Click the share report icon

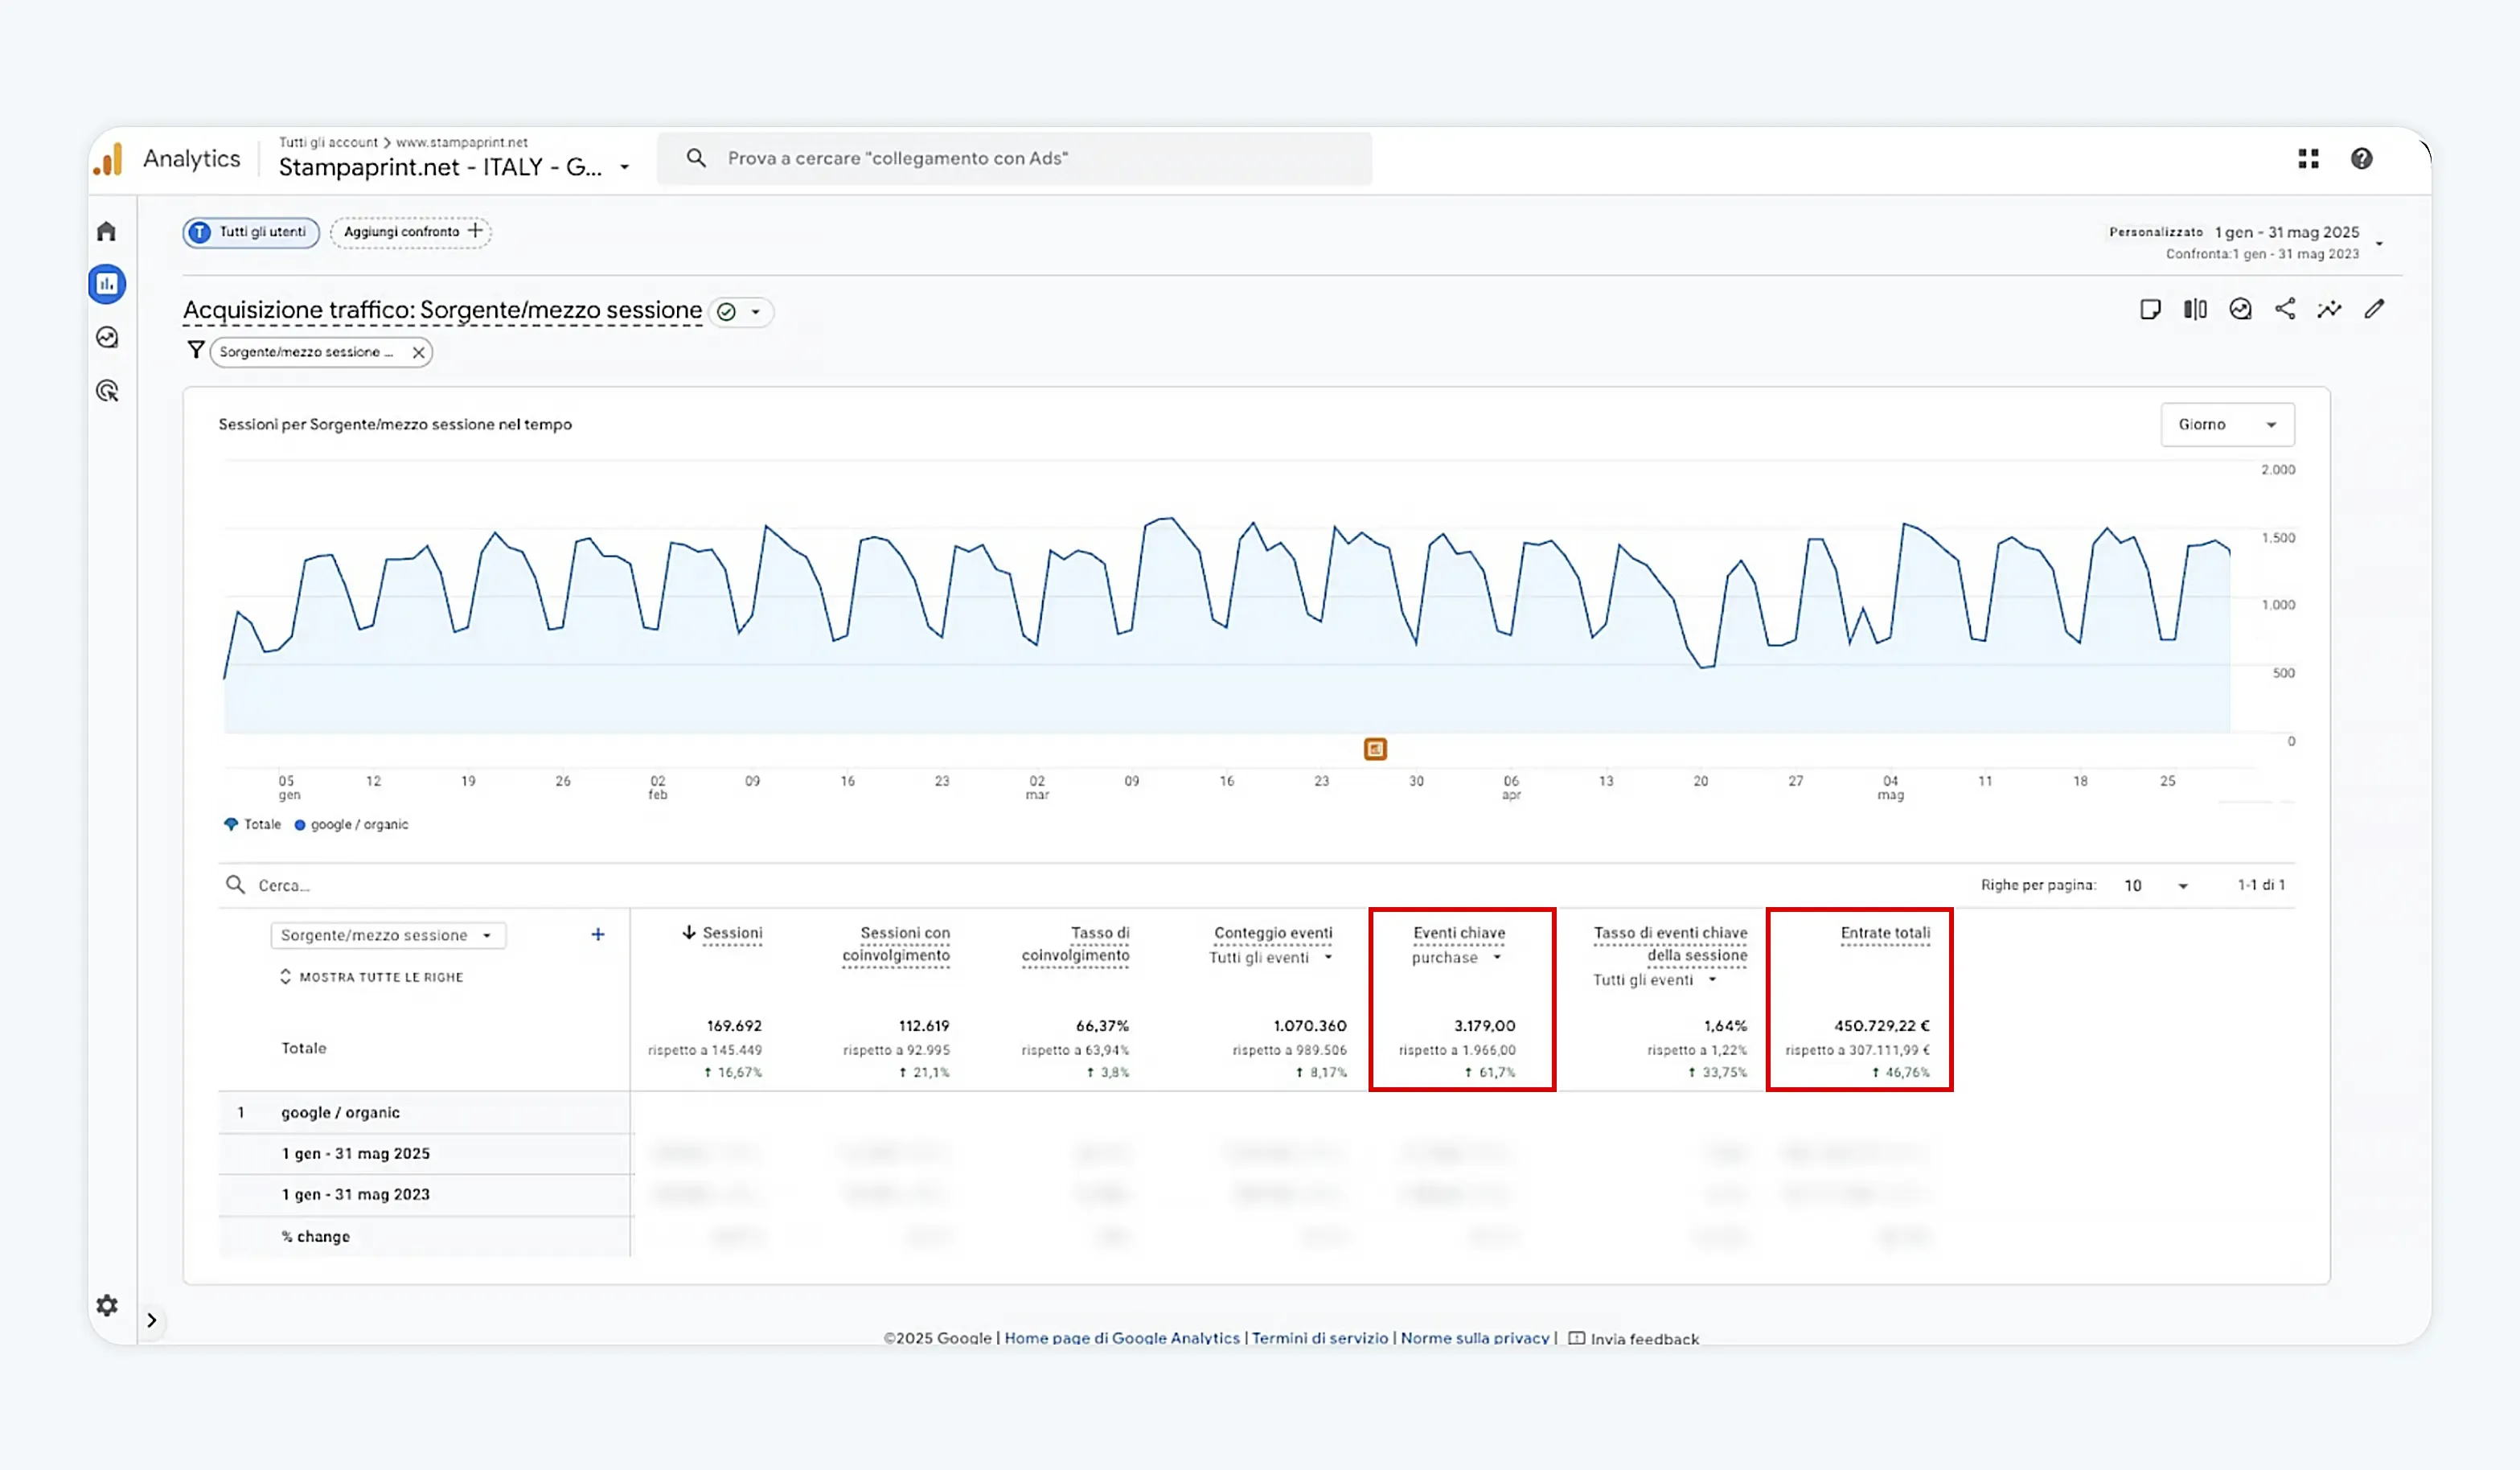[2285, 309]
